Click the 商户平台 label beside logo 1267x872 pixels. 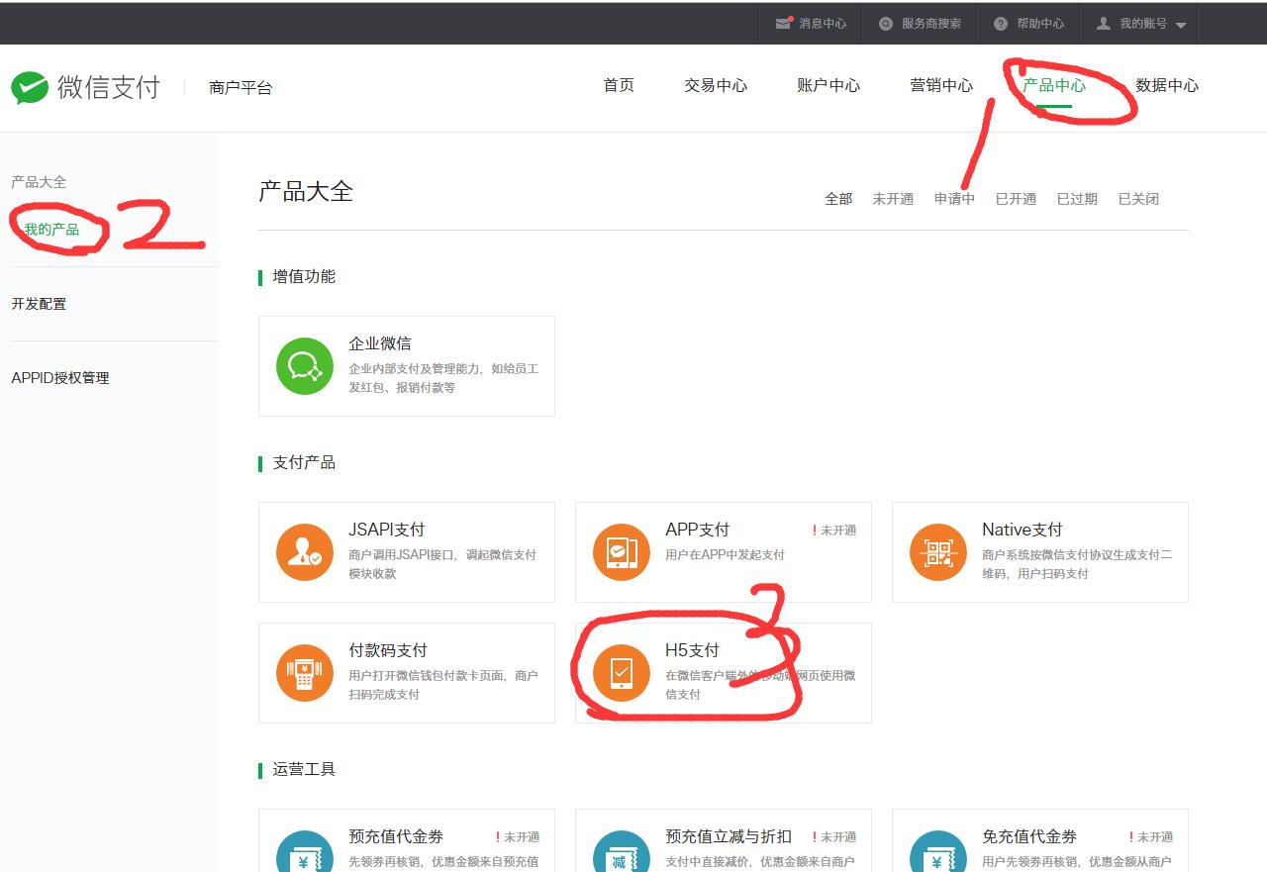241,87
